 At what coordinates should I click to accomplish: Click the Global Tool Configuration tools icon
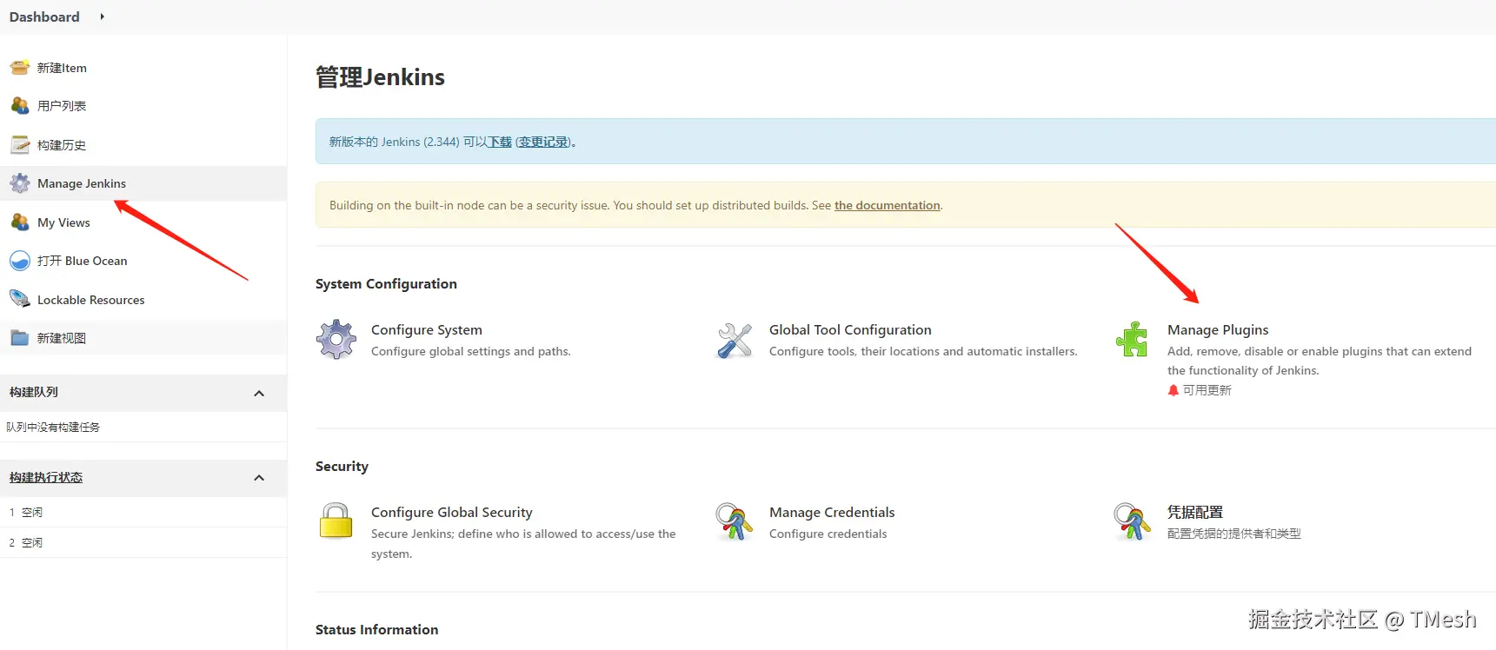(x=735, y=341)
